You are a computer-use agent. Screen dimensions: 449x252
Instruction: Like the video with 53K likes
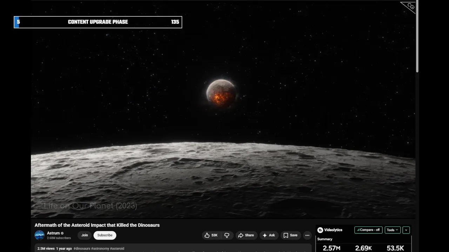tap(211, 235)
